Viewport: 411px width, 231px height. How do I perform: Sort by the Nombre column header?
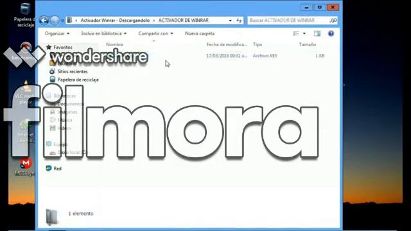pyautogui.click(x=114, y=44)
